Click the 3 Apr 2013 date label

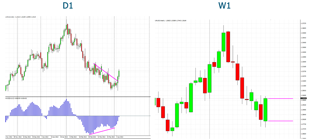point(120,137)
